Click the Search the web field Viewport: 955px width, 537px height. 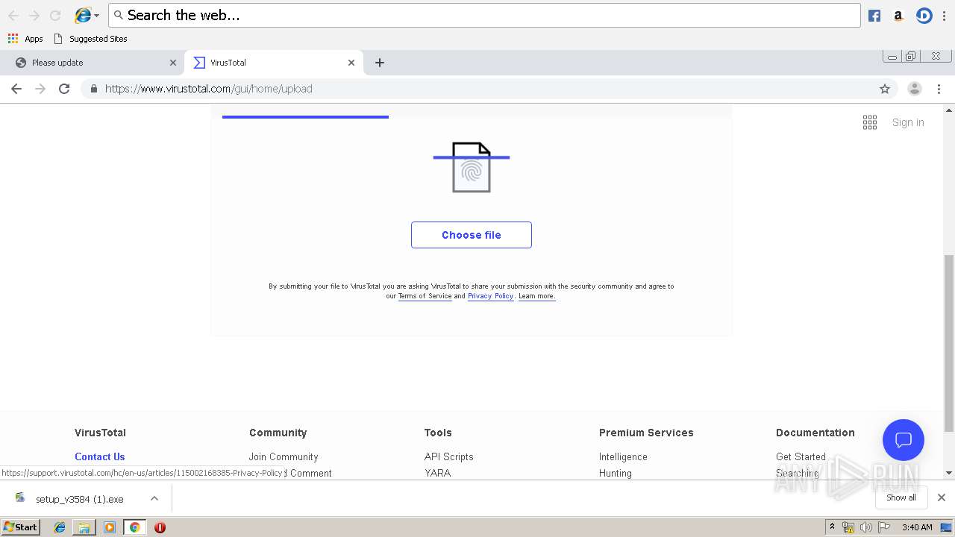point(484,15)
